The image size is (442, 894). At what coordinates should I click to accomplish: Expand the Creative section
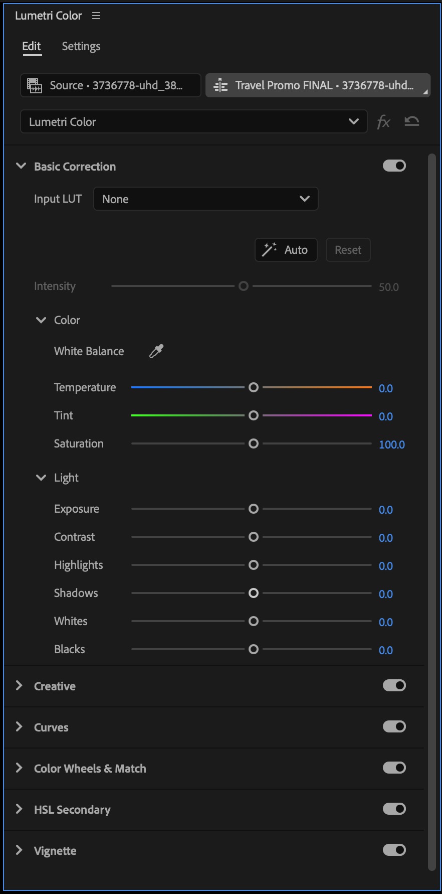pos(19,686)
